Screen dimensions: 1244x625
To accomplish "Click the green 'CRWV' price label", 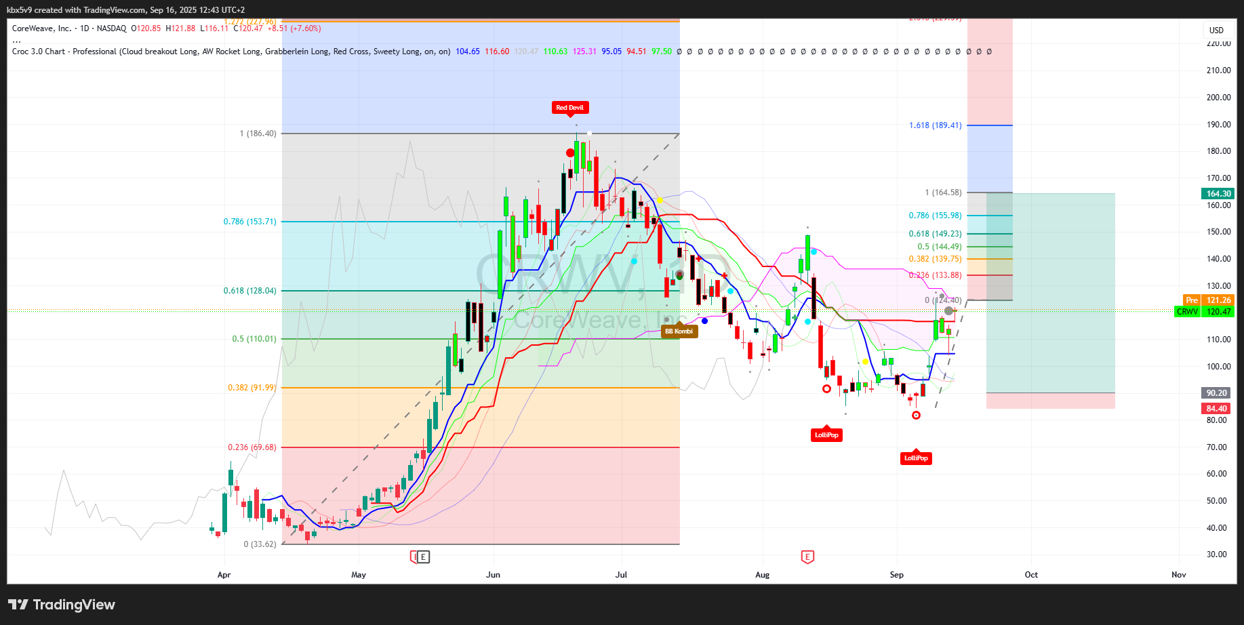I will [1187, 312].
